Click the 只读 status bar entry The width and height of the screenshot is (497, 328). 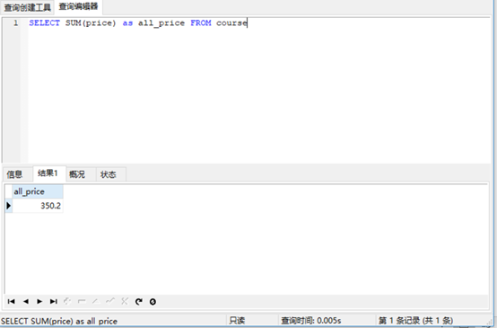pyautogui.click(x=237, y=321)
